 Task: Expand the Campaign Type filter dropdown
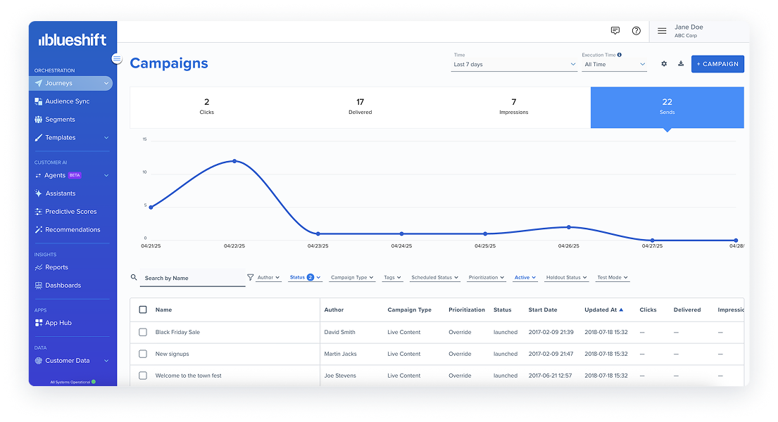(x=352, y=278)
